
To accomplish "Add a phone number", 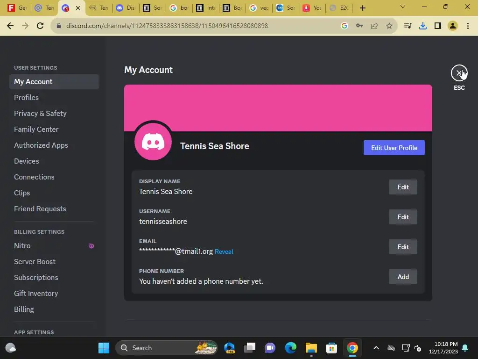I will [403, 277].
